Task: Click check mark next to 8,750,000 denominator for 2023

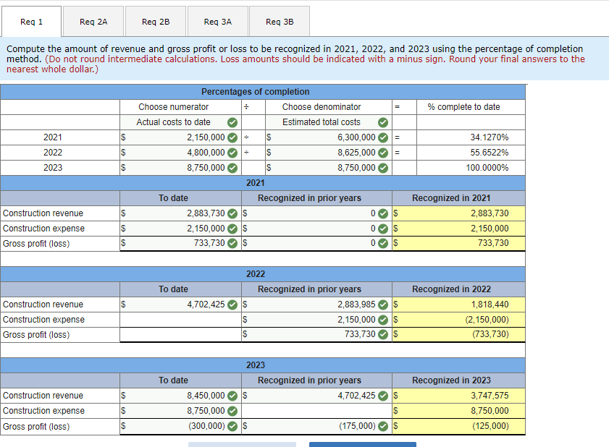Action: pos(383,168)
